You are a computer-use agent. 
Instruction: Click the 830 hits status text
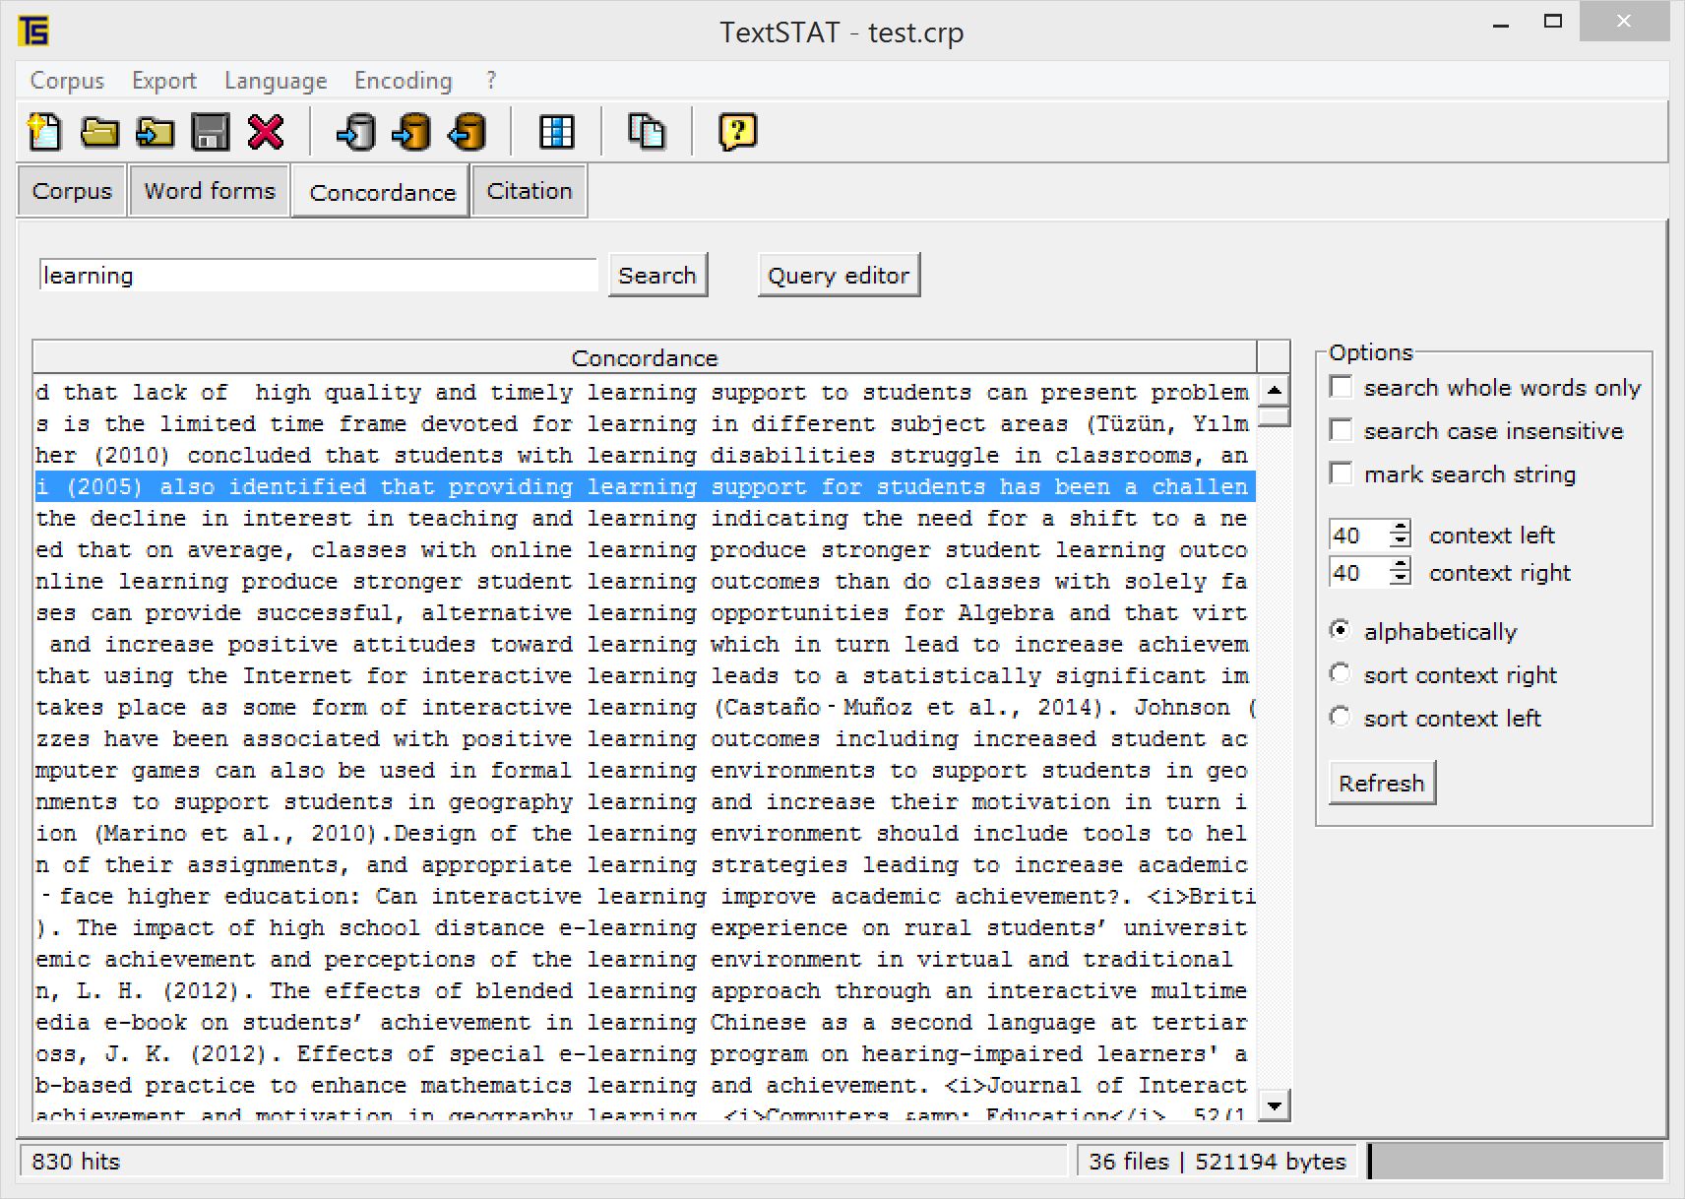coord(76,1162)
